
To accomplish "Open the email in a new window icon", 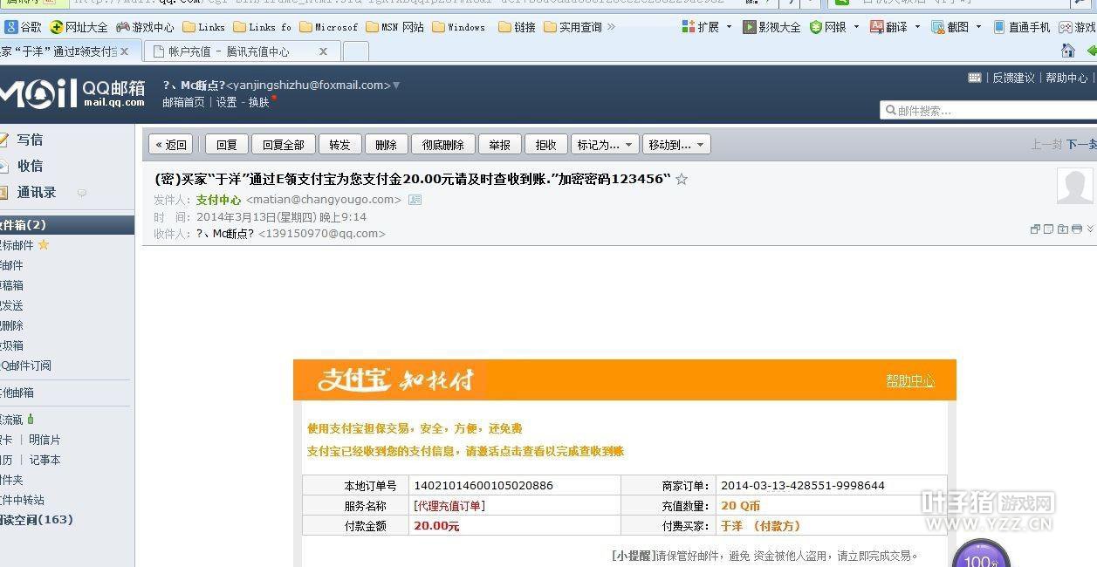I will (x=1035, y=229).
